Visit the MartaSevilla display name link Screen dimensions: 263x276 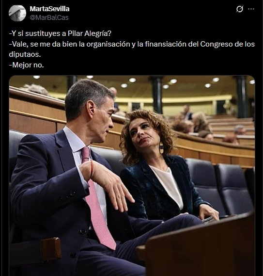tap(49, 9)
